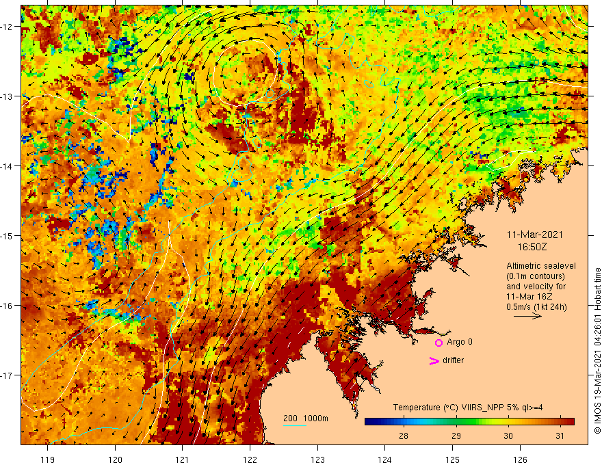Click the magenta drifter arrowhead legend marker
This screenshot has width=602, height=465.
[x=434, y=360]
